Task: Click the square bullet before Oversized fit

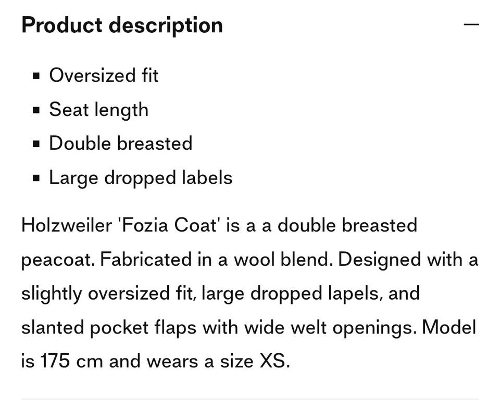Action: [36, 76]
